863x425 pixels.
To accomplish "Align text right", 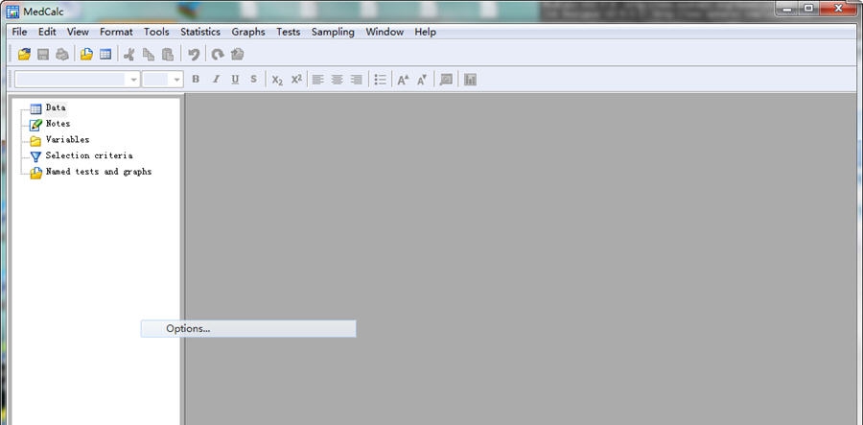I will (357, 80).
